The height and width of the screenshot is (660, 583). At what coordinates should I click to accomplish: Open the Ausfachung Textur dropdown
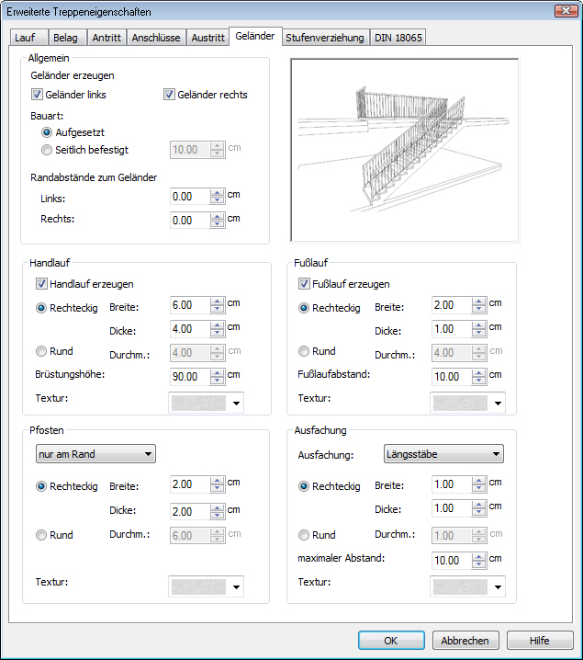(467, 586)
